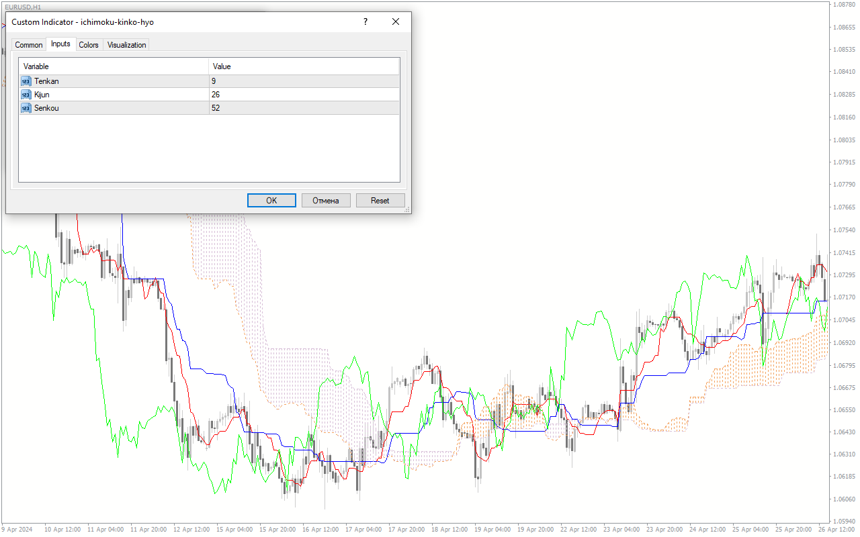Select the Tenkan variable name
The width and height of the screenshot is (860, 537).
(46, 81)
